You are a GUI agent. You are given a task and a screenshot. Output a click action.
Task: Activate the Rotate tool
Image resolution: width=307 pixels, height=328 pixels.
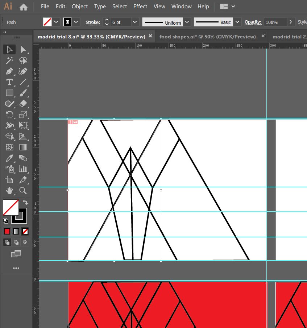click(9, 115)
